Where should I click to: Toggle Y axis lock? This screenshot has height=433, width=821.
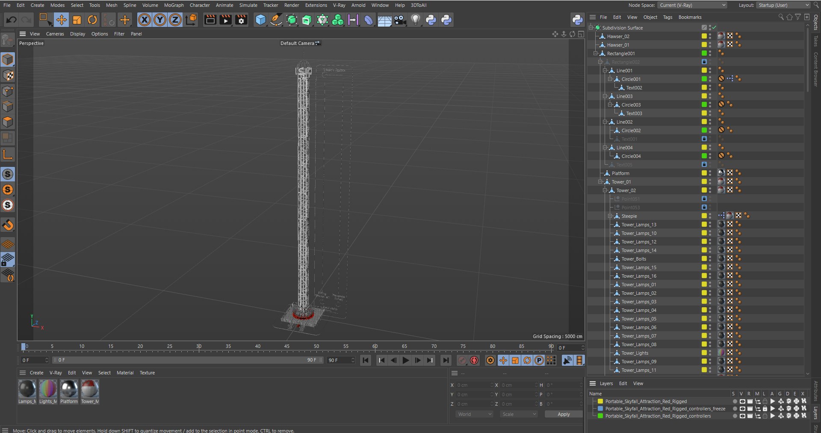160,20
